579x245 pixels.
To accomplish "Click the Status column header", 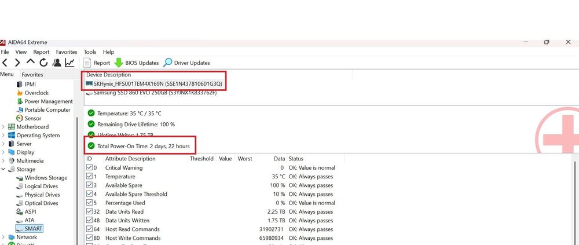I will (296, 159).
